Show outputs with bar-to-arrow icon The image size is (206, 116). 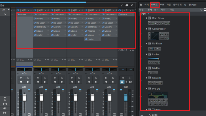[5, 113]
